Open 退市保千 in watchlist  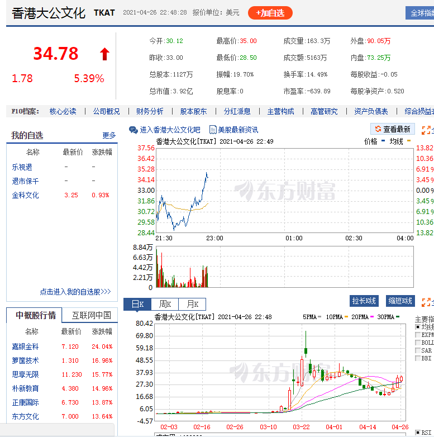tap(25, 181)
